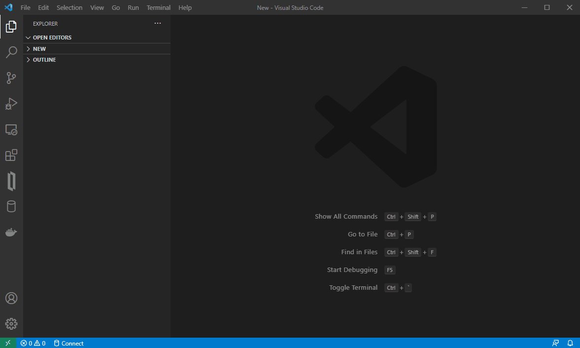
Task: Expand the Outline section
Action: coord(44,60)
